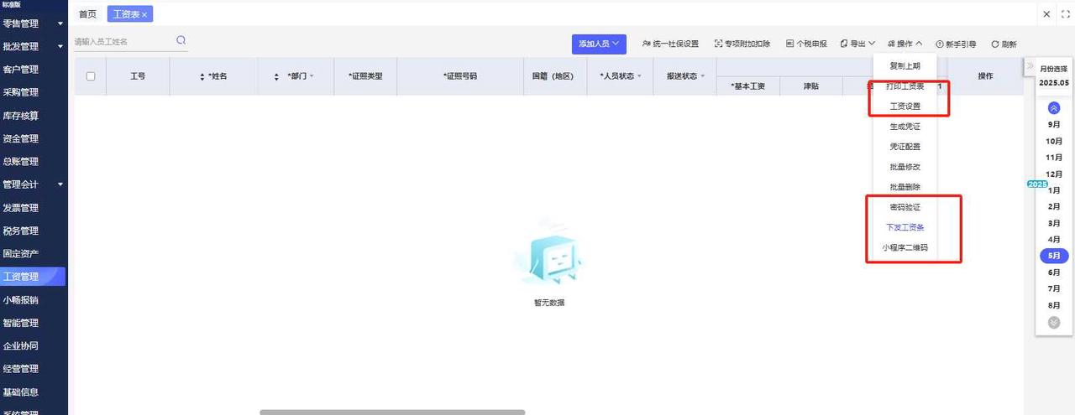The image size is (1075, 415).
Task: Choose 凭证配置 from the menu
Action: pos(905,147)
